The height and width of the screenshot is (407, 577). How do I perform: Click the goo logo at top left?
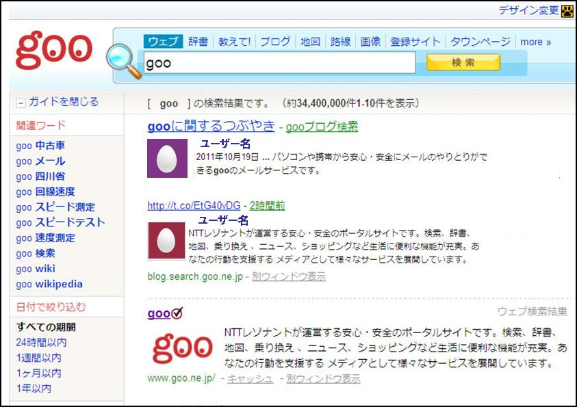[53, 50]
